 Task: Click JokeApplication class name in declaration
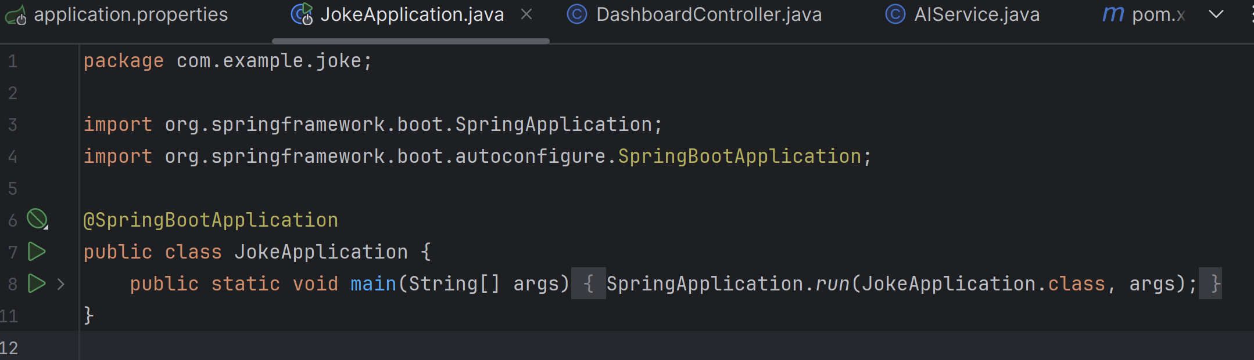click(321, 252)
